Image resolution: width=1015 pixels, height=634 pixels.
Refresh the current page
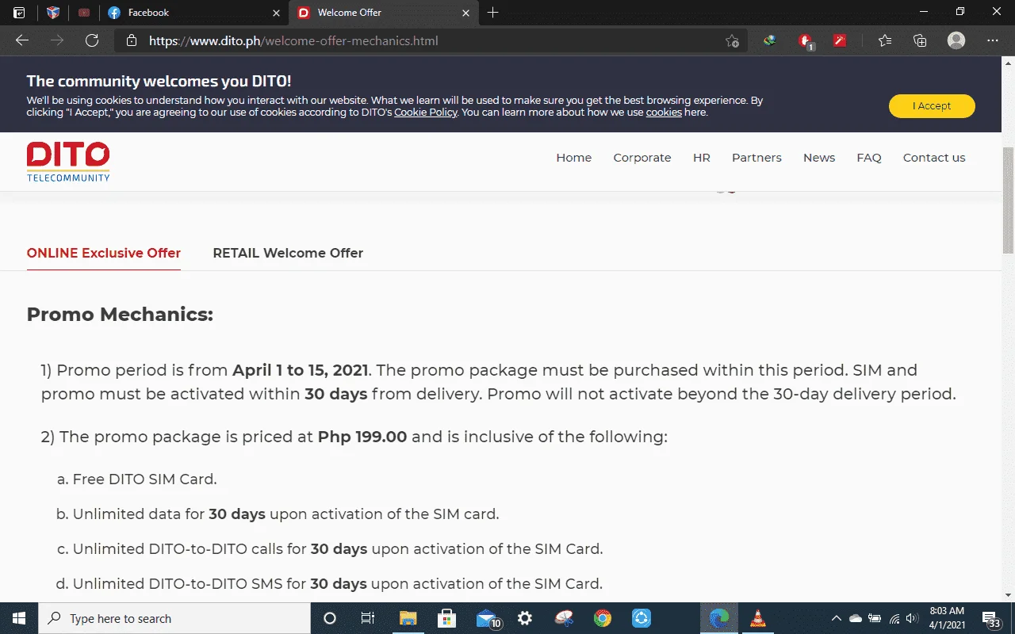(x=92, y=40)
